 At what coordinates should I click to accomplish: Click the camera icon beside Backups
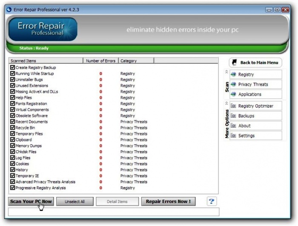coord(233,116)
